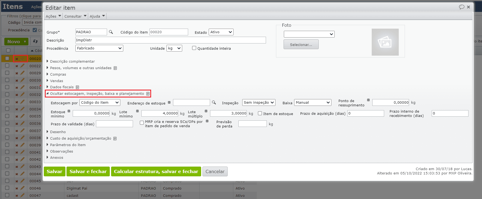The height and width of the screenshot is (199, 482).
Task: Click the delete X icon for item 00030
Action: (17, 80)
